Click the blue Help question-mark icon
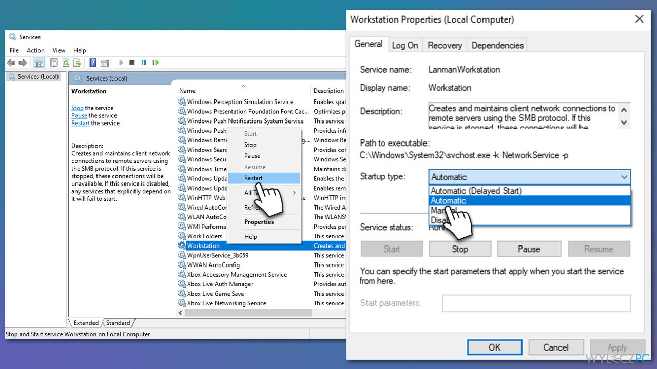Screen dimensions: 657x369 point(93,63)
